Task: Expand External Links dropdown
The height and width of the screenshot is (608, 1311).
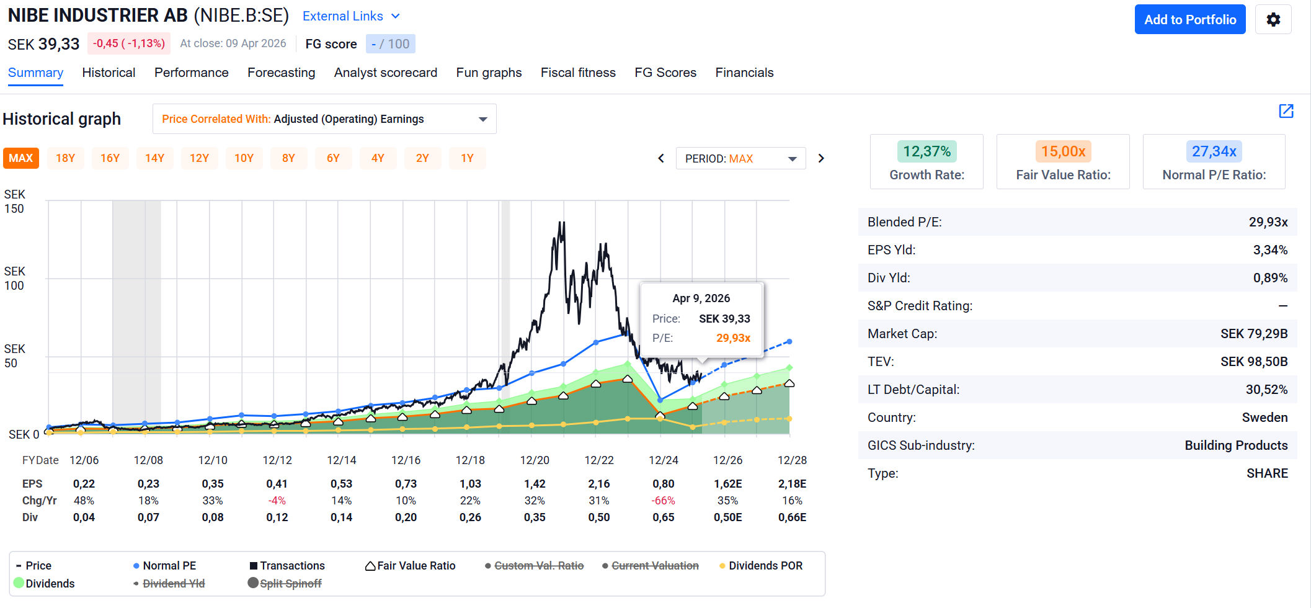Action: pos(351,16)
